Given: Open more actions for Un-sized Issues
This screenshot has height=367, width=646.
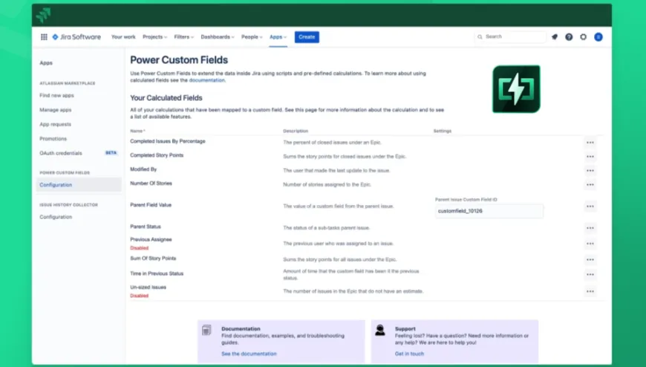Looking at the screenshot, I should (x=590, y=291).
